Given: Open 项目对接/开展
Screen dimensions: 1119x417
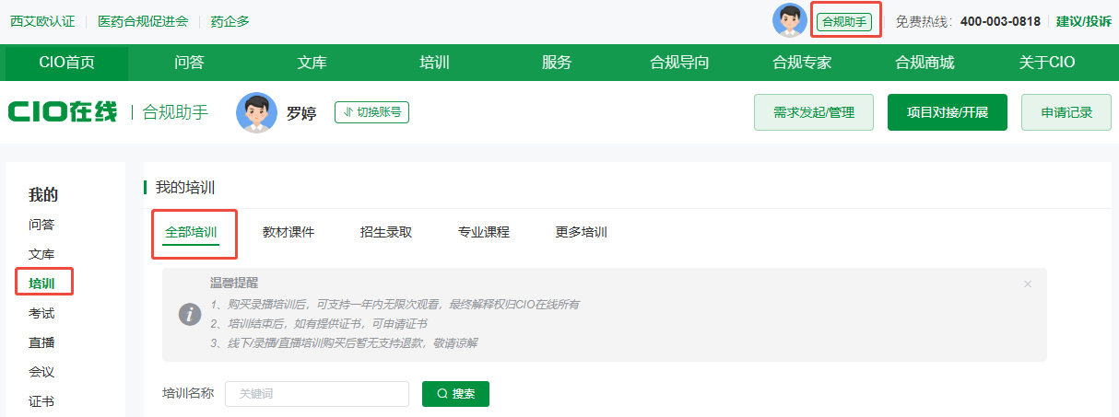Looking at the screenshot, I should pyautogui.click(x=948, y=112).
